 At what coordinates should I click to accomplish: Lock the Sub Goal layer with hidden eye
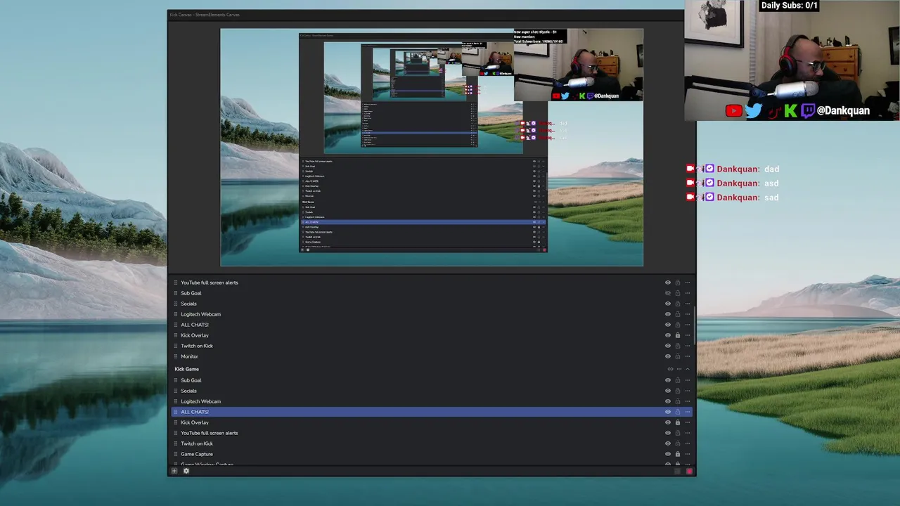tap(678, 293)
